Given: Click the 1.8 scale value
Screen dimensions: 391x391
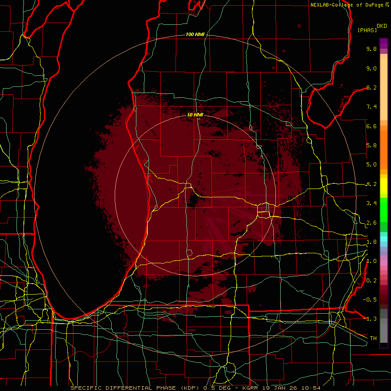Looking at the screenshot, I should click(x=371, y=242).
